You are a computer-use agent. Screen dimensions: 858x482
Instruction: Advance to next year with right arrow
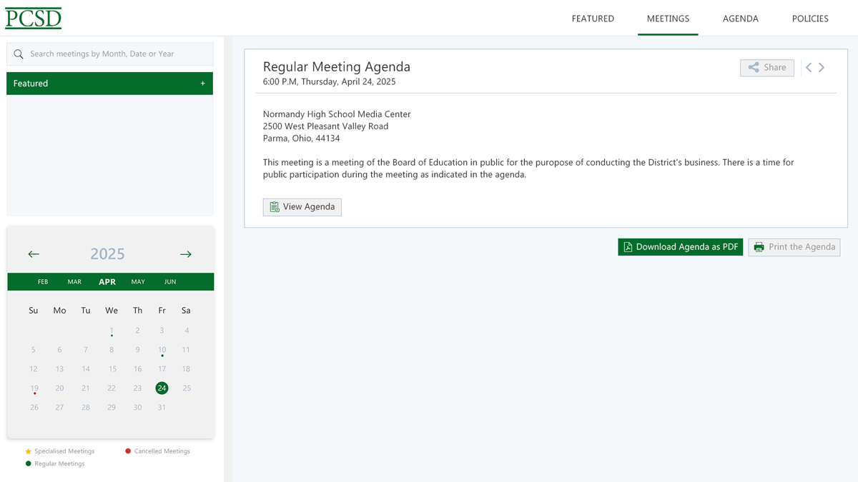point(186,254)
